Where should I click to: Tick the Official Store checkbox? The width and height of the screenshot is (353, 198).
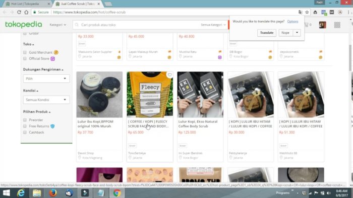pos(25,58)
